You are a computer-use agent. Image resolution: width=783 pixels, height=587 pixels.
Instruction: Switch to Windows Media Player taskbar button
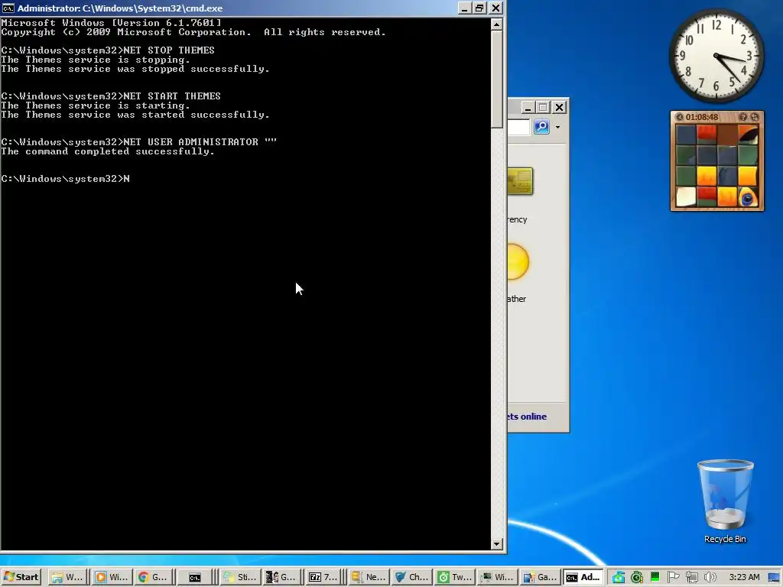(x=112, y=577)
